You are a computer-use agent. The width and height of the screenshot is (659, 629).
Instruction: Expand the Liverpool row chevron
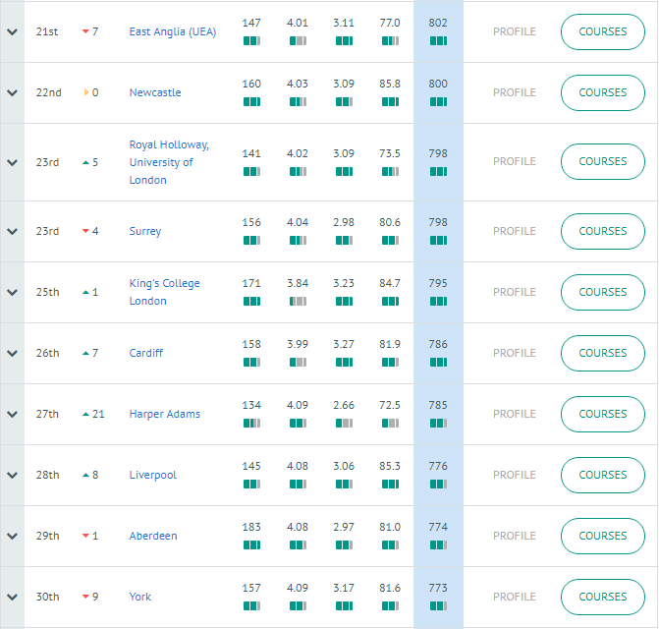[x=12, y=475]
